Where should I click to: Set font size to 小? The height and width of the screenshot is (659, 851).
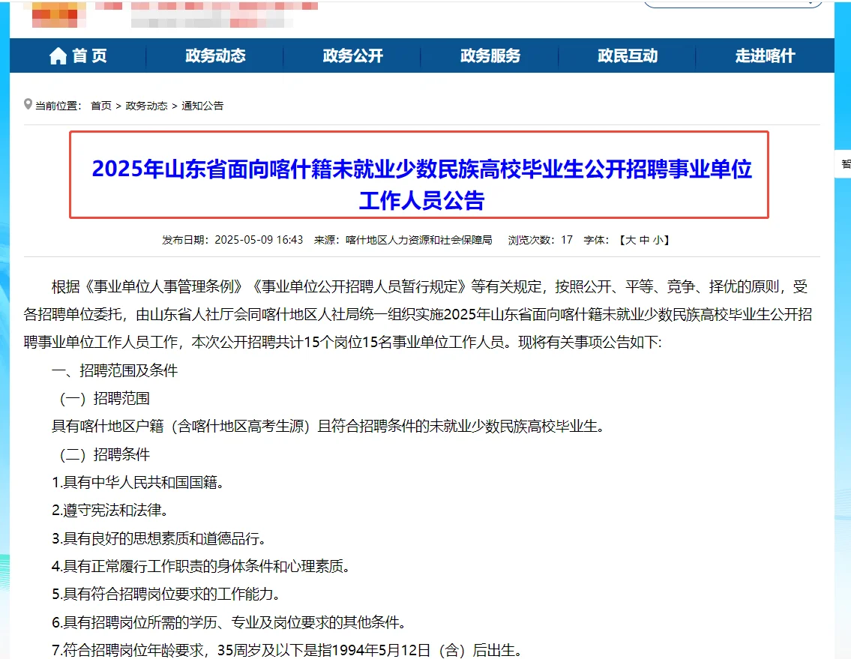tap(658, 240)
